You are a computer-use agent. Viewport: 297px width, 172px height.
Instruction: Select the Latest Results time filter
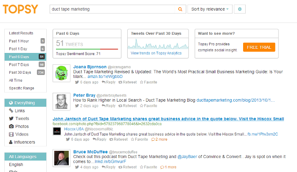(x=25, y=33)
